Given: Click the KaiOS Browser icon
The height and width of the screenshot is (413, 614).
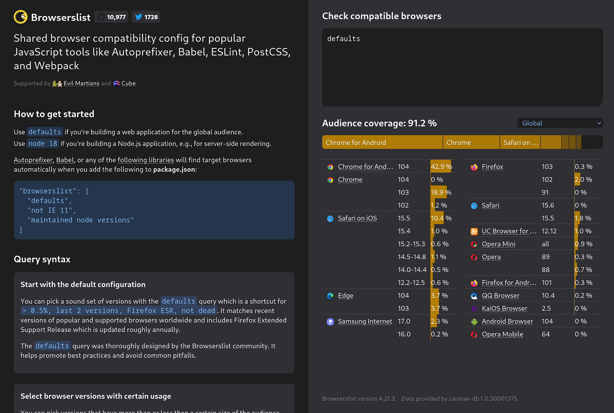Looking at the screenshot, I should click(x=474, y=309).
